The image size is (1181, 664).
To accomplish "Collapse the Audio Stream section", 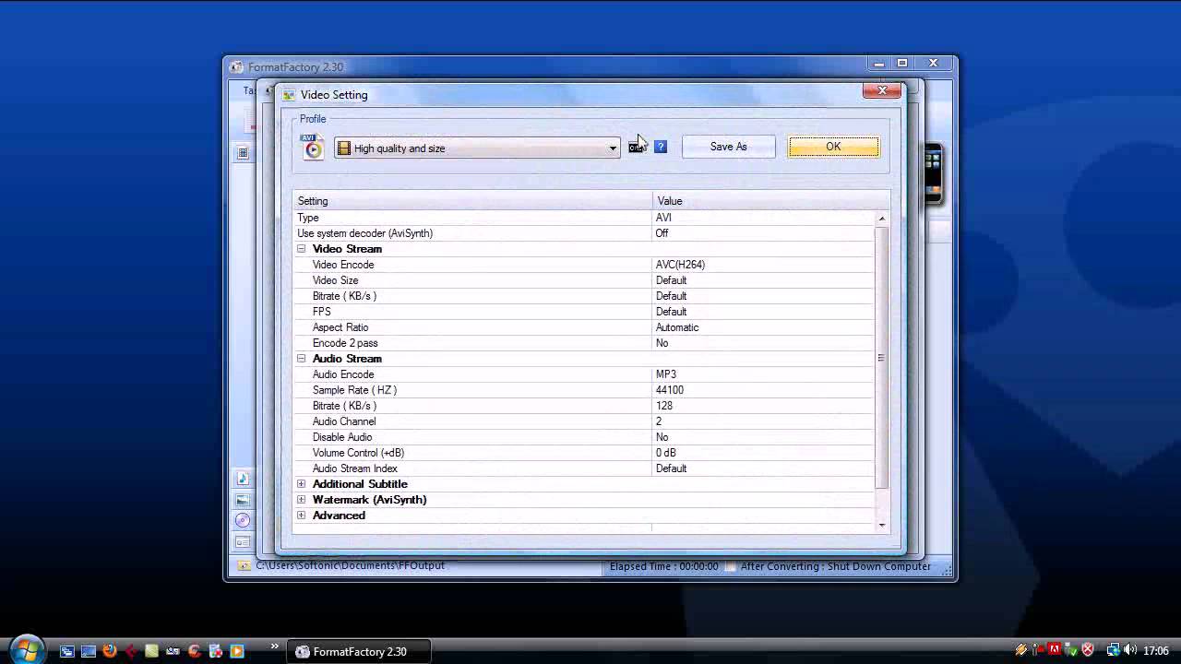I will tap(301, 359).
